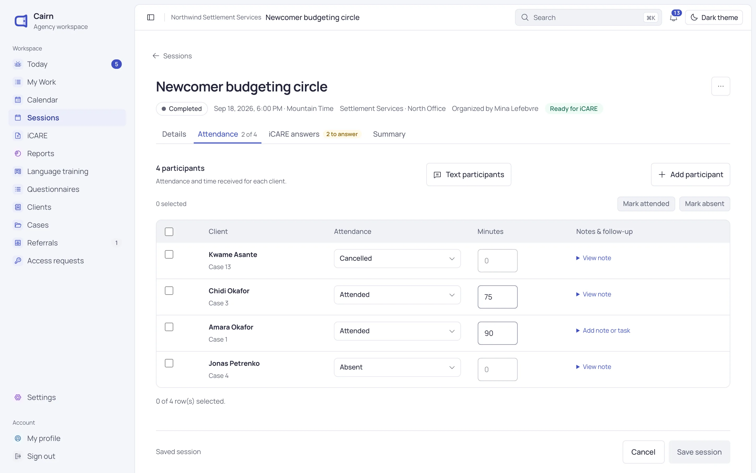Select Chidi Okafor's row checkbox
This screenshot has height=473, width=756.
click(x=169, y=291)
